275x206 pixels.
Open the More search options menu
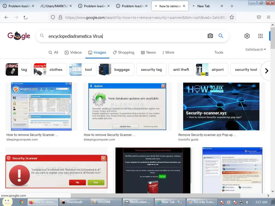point(168,52)
